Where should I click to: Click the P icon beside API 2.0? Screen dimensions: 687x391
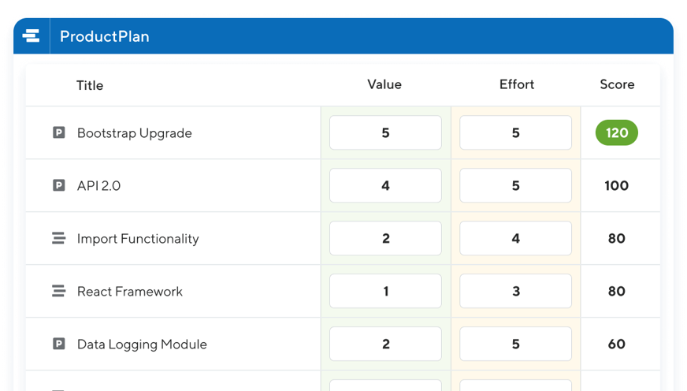[x=58, y=185]
